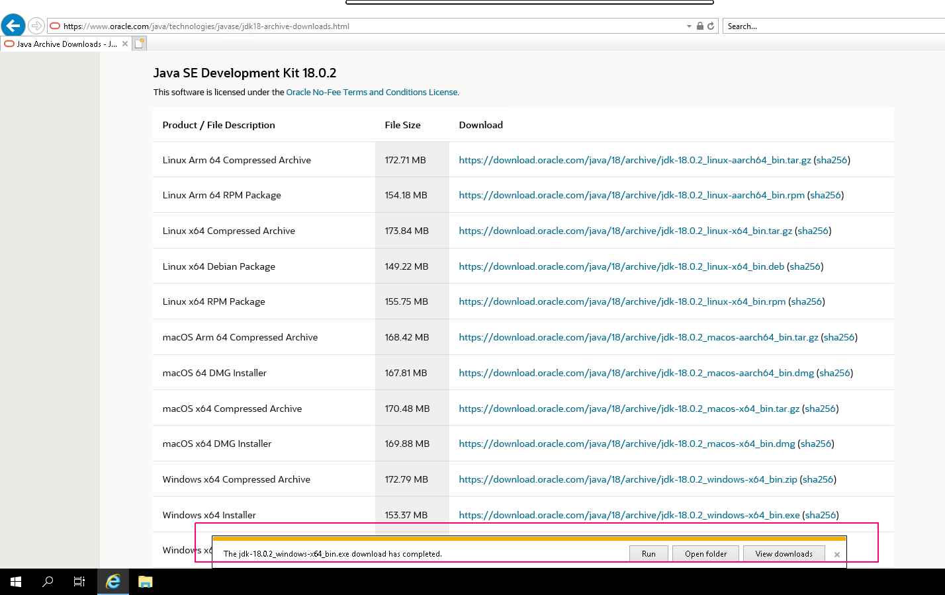Click the Internet Explorer taskbar icon
Image resolution: width=945 pixels, height=595 pixels.
pos(113,582)
